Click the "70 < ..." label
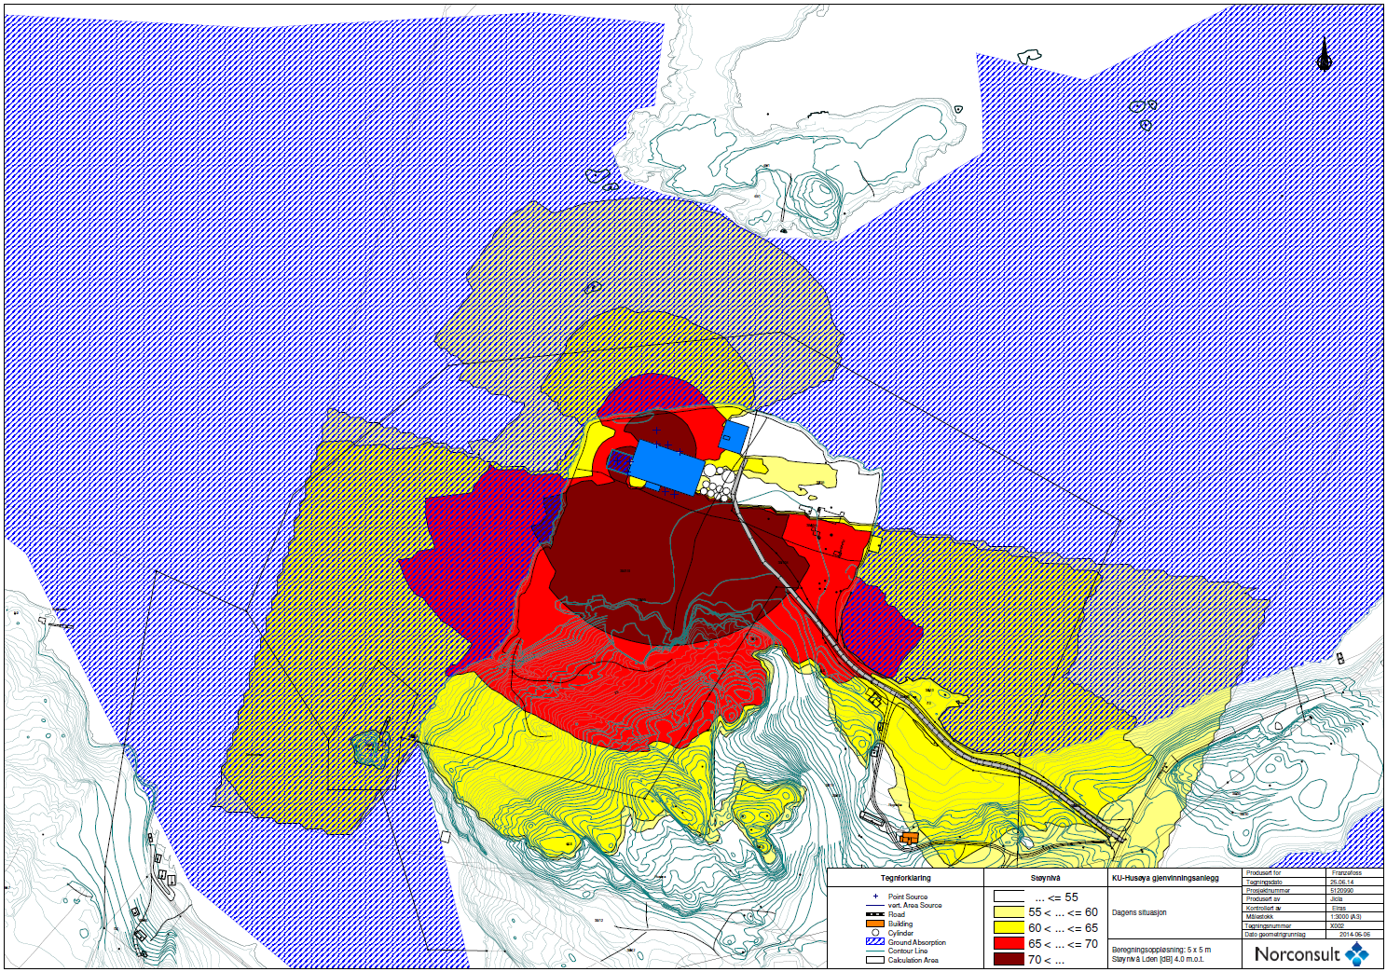This screenshot has width=1387, height=972. (1046, 959)
